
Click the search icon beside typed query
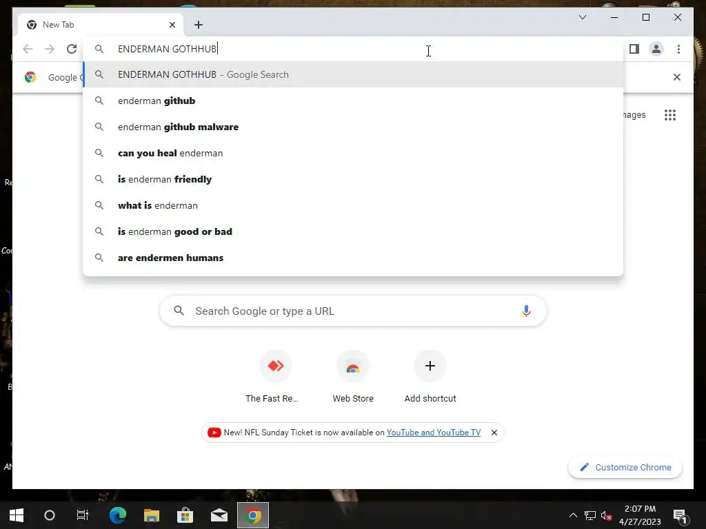click(x=99, y=49)
